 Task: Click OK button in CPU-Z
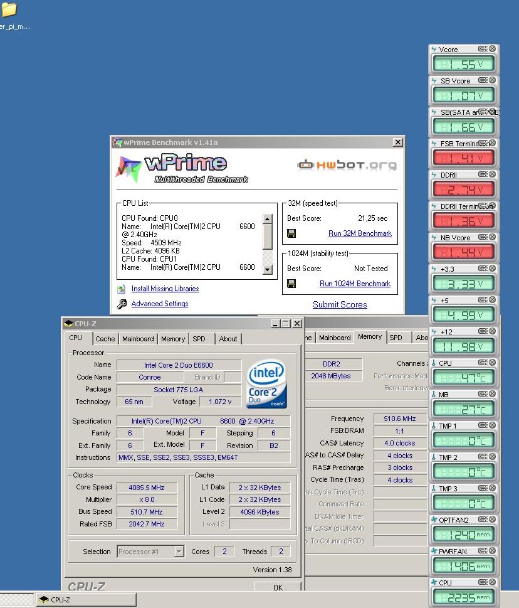(x=278, y=587)
